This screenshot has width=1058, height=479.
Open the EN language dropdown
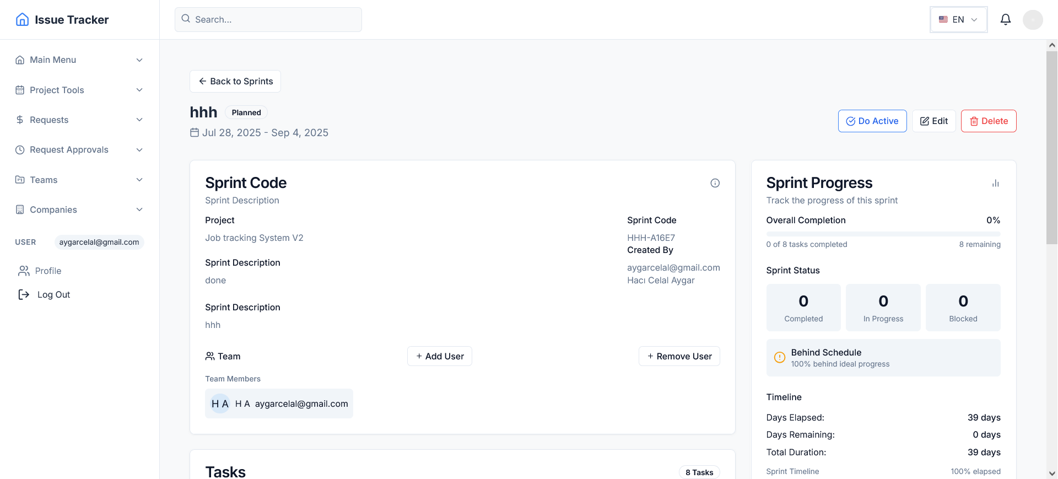pos(958,19)
